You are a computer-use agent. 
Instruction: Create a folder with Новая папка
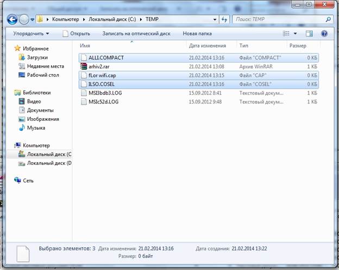[197, 34]
